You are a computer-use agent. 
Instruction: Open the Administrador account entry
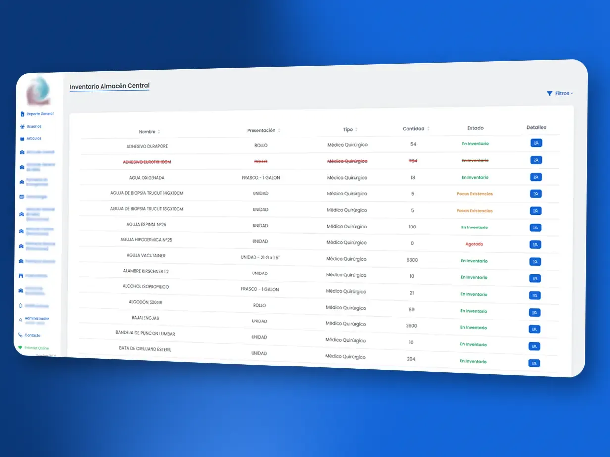click(34, 320)
